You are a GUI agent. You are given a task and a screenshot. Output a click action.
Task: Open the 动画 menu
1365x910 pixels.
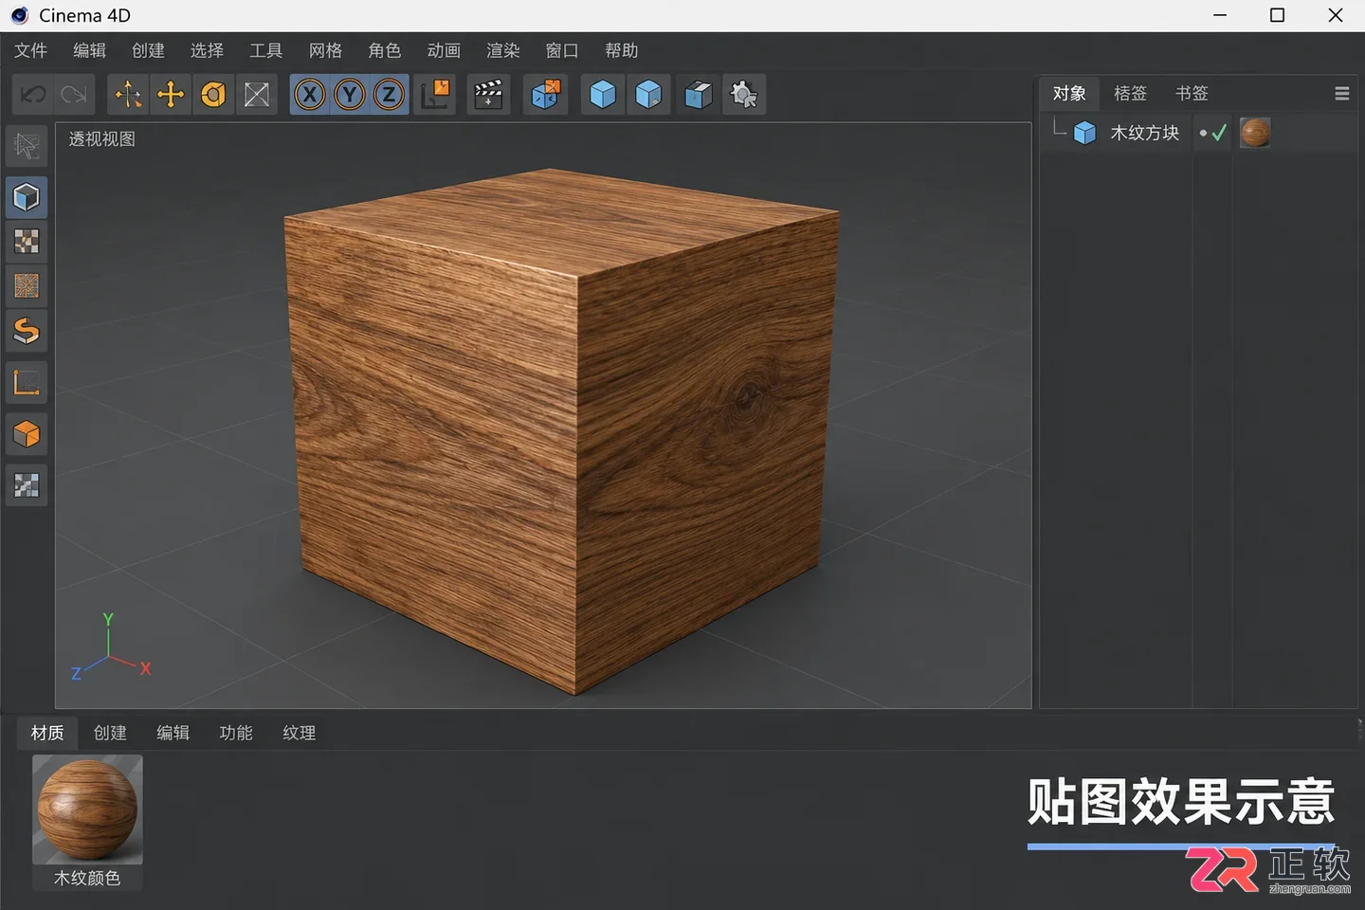tap(444, 50)
